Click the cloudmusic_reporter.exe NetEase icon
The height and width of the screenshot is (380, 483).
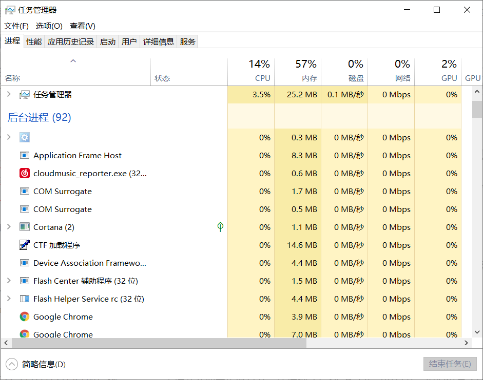coord(24,174)
